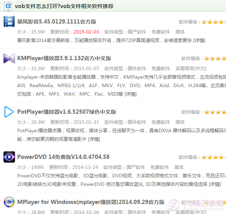Click the 暴风影音 film strip icon
This screenshot has width=226, height=214.
coord(9,22)
